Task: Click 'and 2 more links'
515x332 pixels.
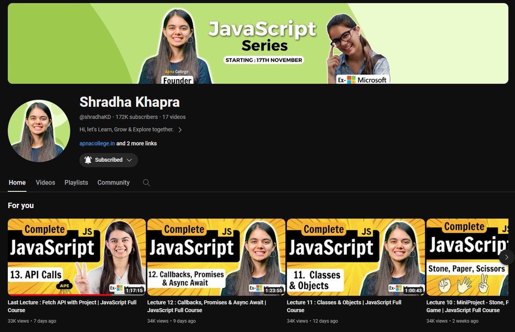Action: pyautogui.click(x=136, y=143)
